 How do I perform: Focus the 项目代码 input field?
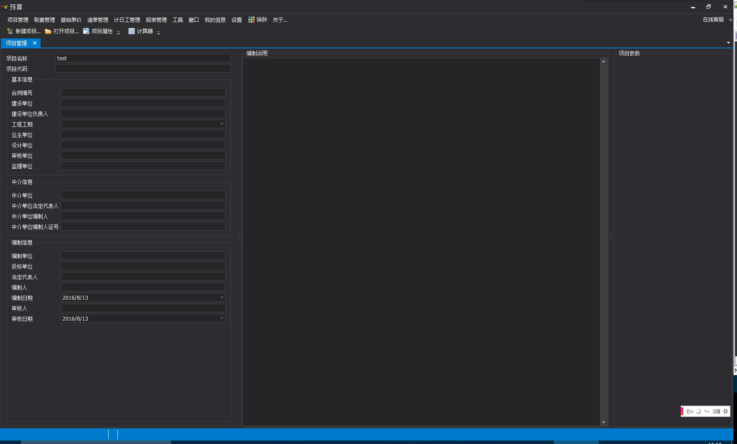[x=143, y=68]
